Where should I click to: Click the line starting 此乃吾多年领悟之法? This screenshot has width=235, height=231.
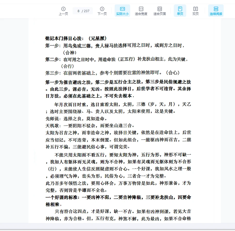pyautogui.click(x=118, y=183)
